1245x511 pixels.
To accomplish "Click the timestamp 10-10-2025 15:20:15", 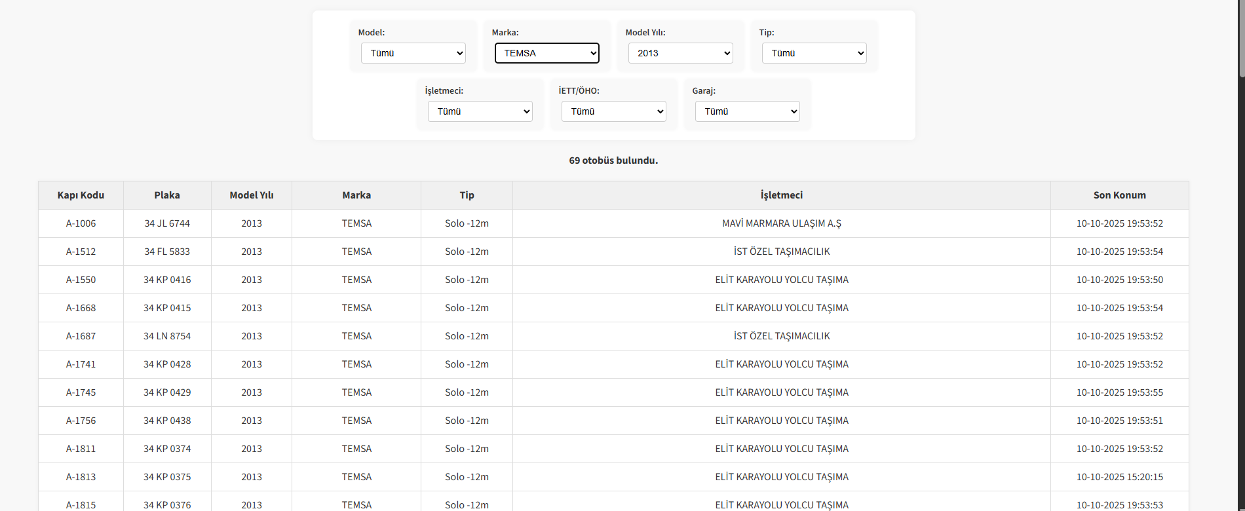I will click(1119, 477).
